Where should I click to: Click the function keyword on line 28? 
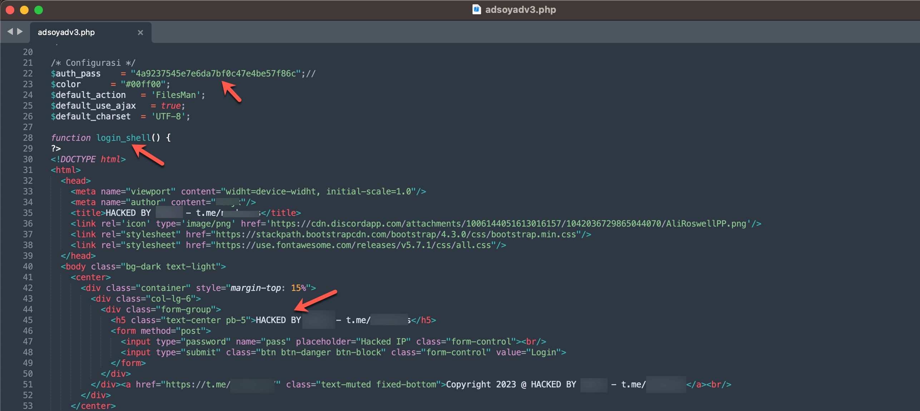(x=71, y=138)
